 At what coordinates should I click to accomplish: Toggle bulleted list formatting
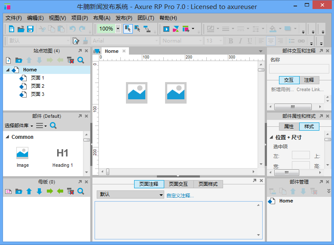tap(291, 41)
